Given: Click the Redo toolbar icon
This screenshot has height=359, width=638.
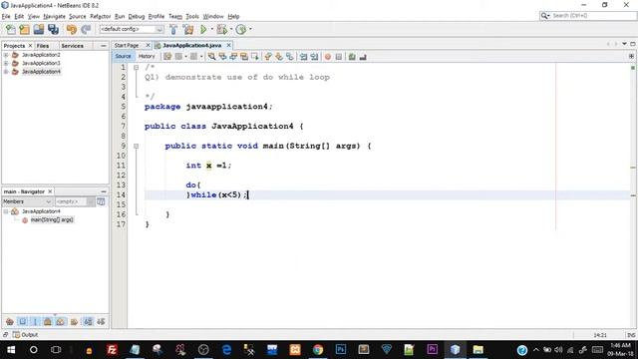Looking at the screenshot, I should 86,29.
